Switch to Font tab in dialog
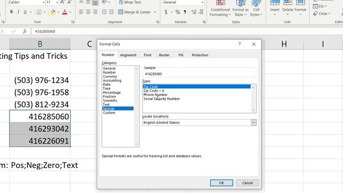This screenshot has width=343, height=193. (x=147, y=55)
